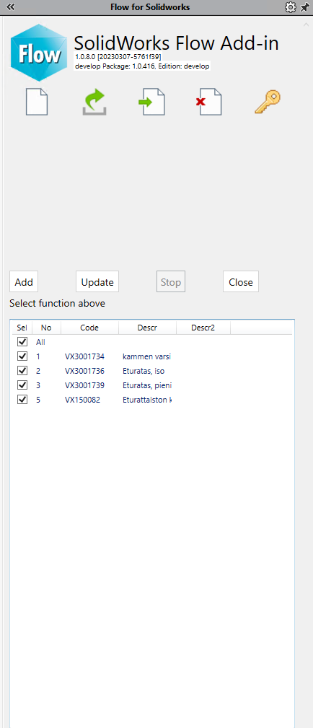Click the Descr column header
Image resolution: width=313 pixels, height=728 pixels.
pos(147,328)
